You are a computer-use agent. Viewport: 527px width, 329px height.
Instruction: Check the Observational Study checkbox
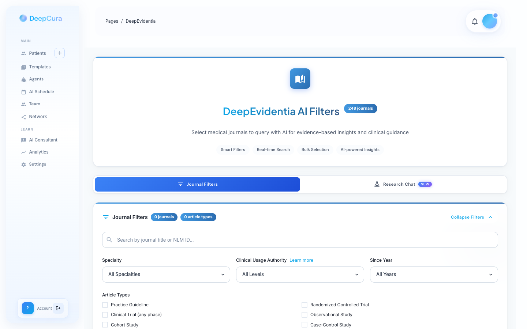[x=304, y=315]
